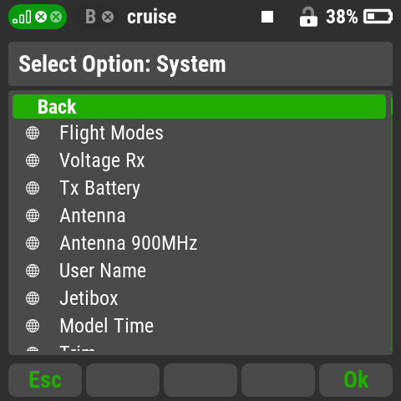The height and width of the screenshot is (401, 401).
Task: Pick the Antenna option
Action: pyautogui.click(x=199, y=216)
